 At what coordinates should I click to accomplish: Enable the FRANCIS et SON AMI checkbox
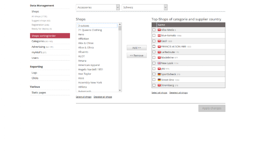point(154,47)
